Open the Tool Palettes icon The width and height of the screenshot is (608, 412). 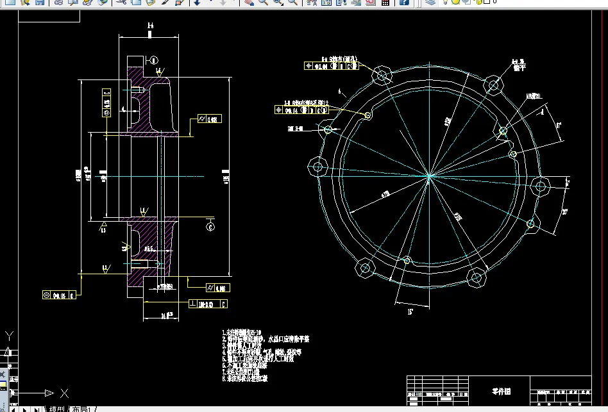tap(341, 2)
